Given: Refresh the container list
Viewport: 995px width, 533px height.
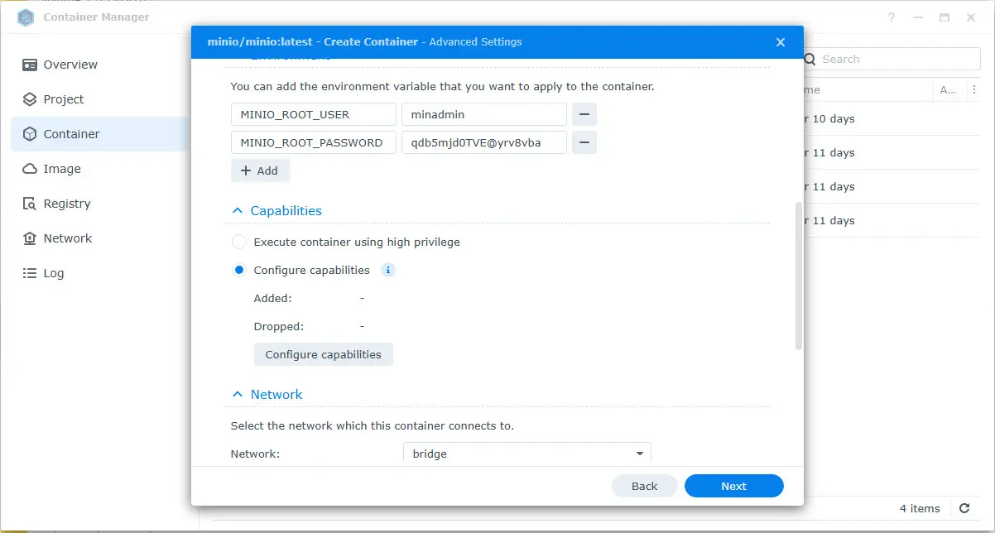Looking at the screenshot, I should (x=964, y=508).
